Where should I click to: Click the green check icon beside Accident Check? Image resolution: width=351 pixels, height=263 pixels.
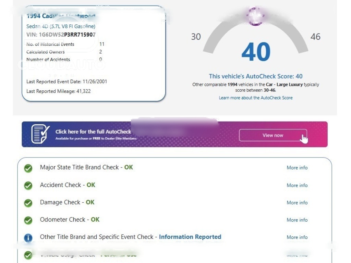(28, 185)
